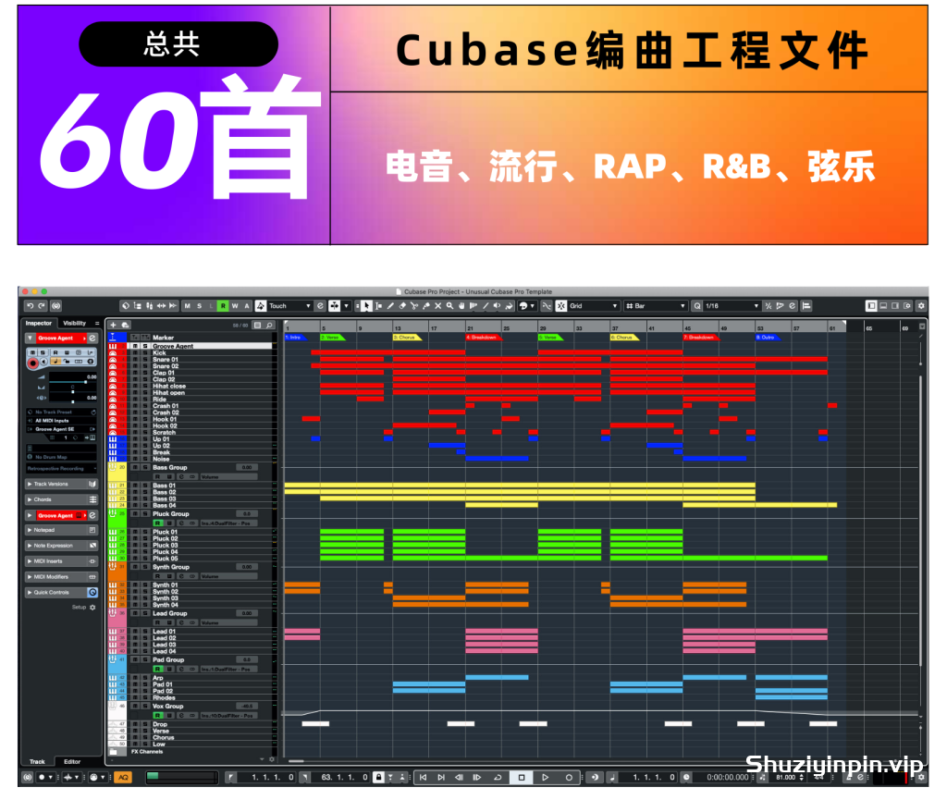The height and width of the screenshot is (800, 947).
Task: Open the Bar grid type dropdown
Action: [x=656, y=306]
